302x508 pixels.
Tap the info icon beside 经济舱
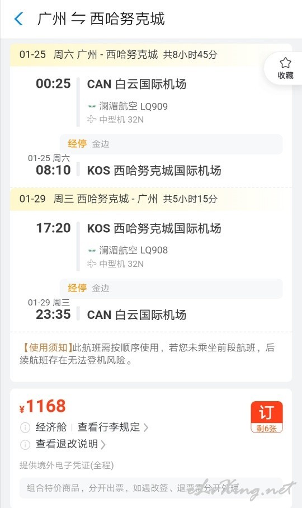(x=25, y=427)
